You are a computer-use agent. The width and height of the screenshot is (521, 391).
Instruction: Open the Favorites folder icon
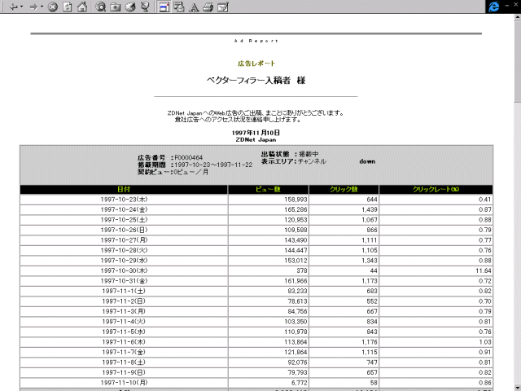coord(116,7)
